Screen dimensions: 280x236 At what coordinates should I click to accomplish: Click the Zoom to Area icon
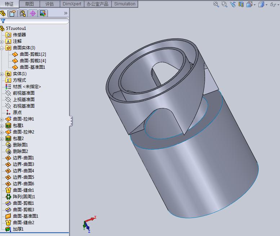tap(224, 4)
